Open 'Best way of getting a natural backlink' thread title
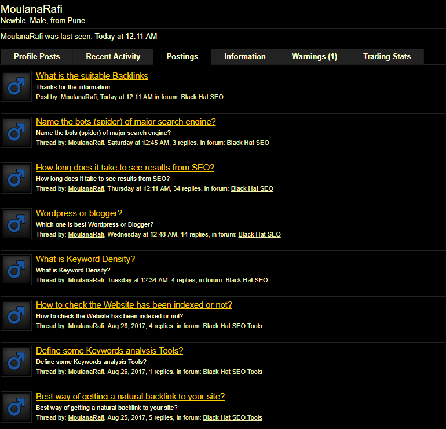446x429 pixels. pos(130,397)
